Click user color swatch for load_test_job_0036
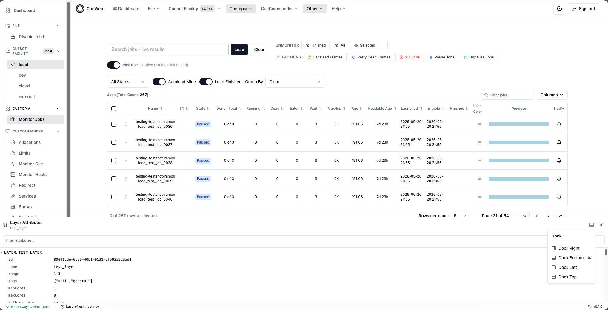 coord(479,124)
